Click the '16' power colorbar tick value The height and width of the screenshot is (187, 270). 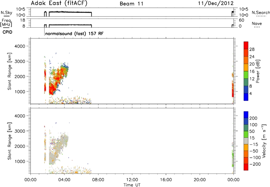pyautogui.click(x=252, y=72)
